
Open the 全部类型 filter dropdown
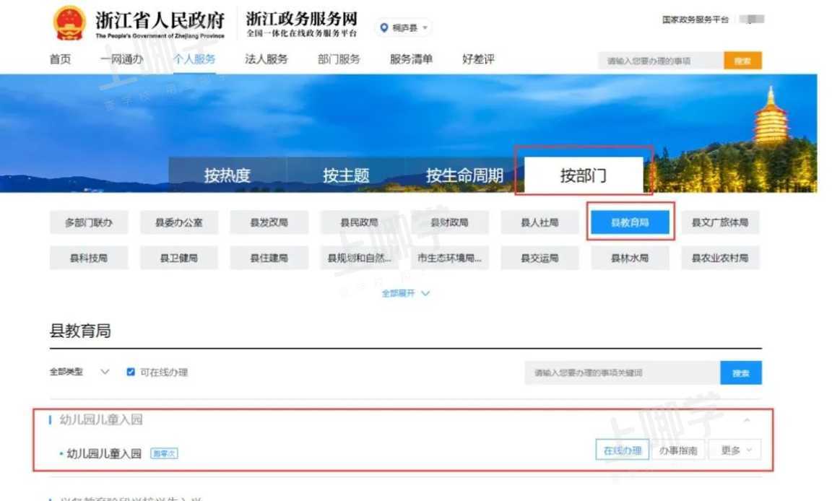pos(84,372)
